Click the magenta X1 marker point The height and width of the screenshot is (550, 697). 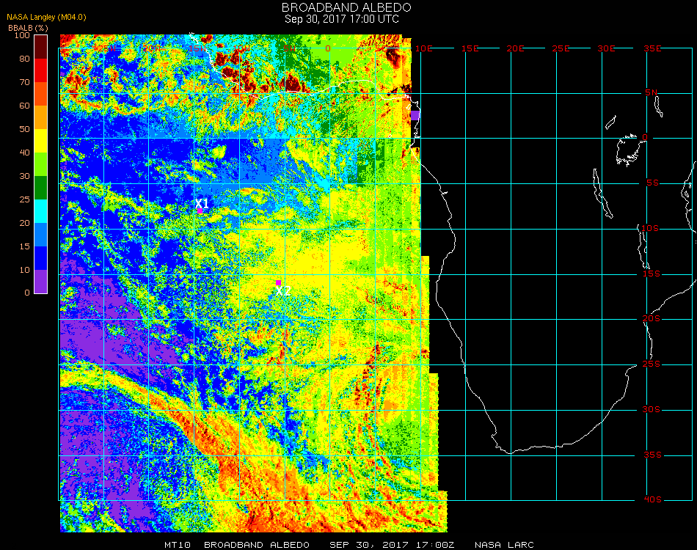pyautogui.click(x=200, y=210)
